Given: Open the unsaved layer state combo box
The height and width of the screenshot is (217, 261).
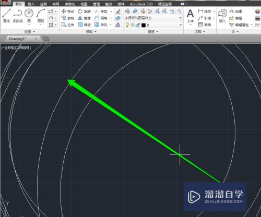Looking at the screenshot, I should click(x=153, y=18).
